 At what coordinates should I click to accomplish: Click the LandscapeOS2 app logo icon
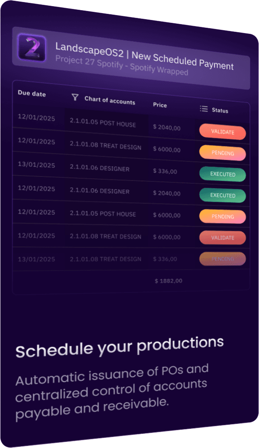[32, 47]
